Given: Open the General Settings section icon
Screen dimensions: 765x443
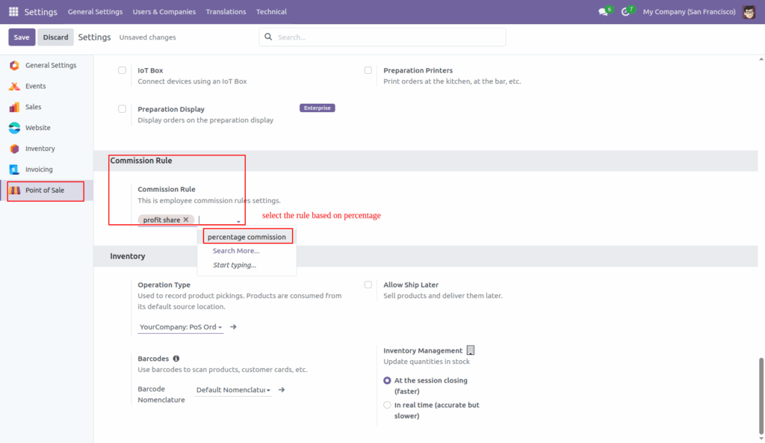Looking at the screenshot, I should click(x=13, y=65).
